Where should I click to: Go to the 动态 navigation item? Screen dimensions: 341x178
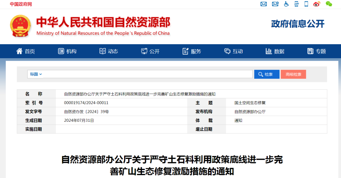tap(109, 51)
